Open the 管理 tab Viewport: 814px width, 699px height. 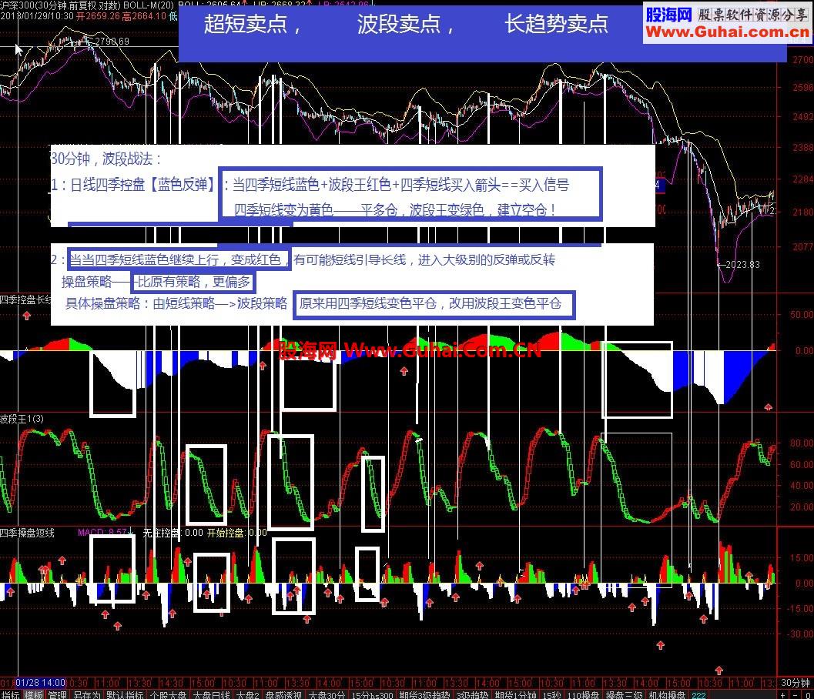pos(57,695)
